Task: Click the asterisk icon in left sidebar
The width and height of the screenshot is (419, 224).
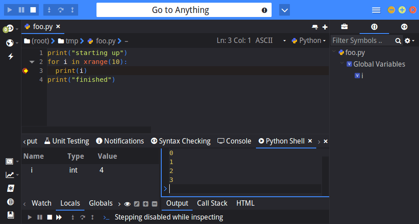Action: 11,188
